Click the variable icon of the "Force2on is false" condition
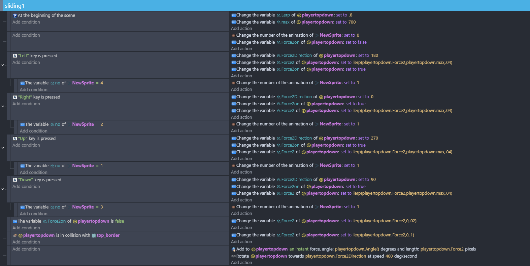Screen dimensions: 530x266 pyautogui.click(x=15, y=221)
